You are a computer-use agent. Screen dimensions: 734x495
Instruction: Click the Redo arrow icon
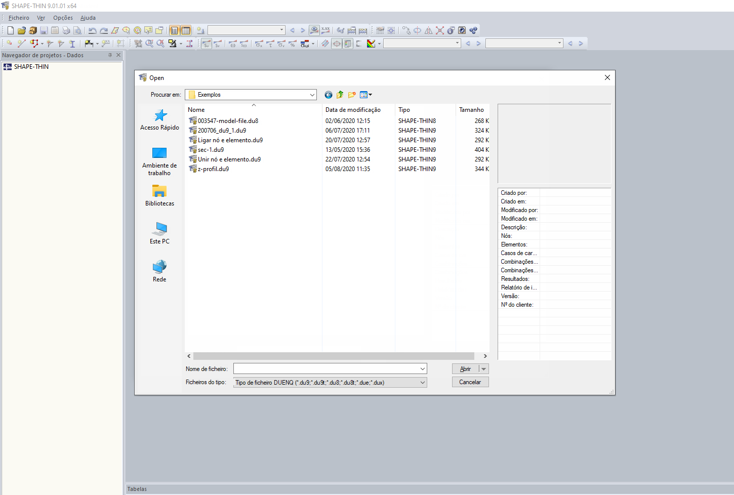[104, 30]
